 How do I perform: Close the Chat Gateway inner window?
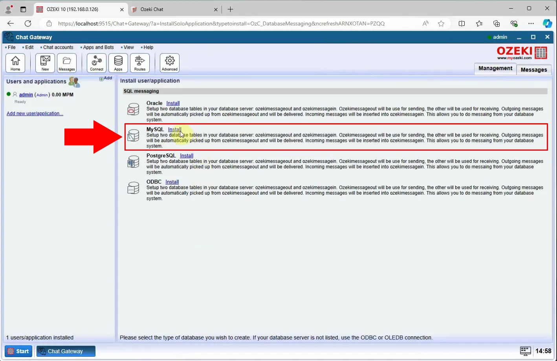tap(547, 37)
